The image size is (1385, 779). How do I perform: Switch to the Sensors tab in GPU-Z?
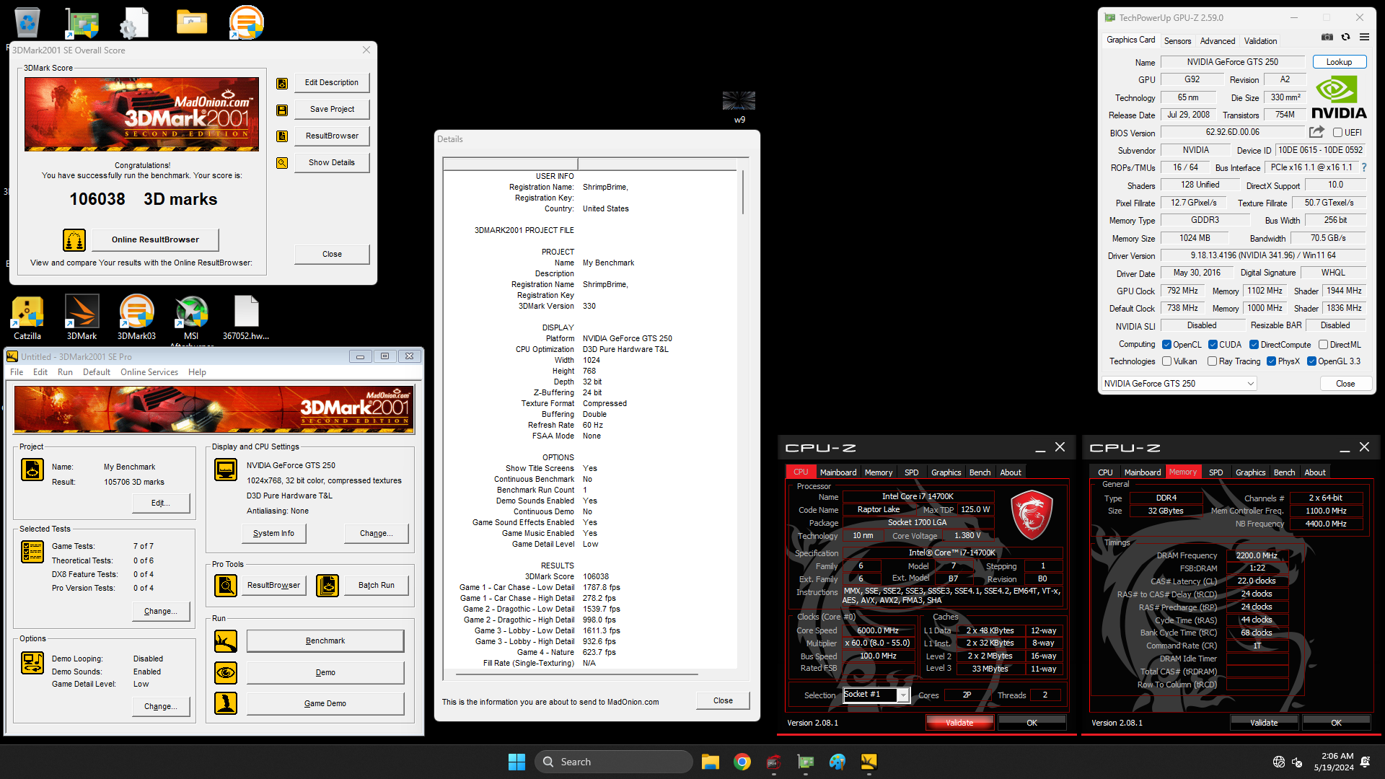pyautogui.click(x=1177, y=41)
